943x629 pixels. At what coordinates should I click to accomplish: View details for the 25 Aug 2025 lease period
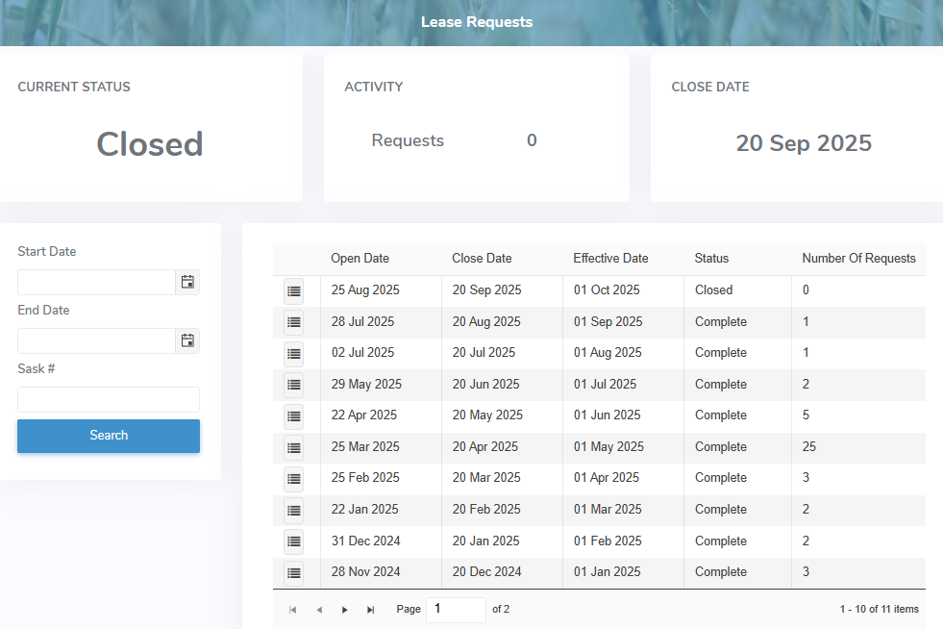pyautogui.click(x=293, y=290)
